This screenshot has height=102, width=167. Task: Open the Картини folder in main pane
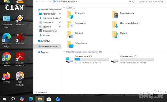pos(75,35)
